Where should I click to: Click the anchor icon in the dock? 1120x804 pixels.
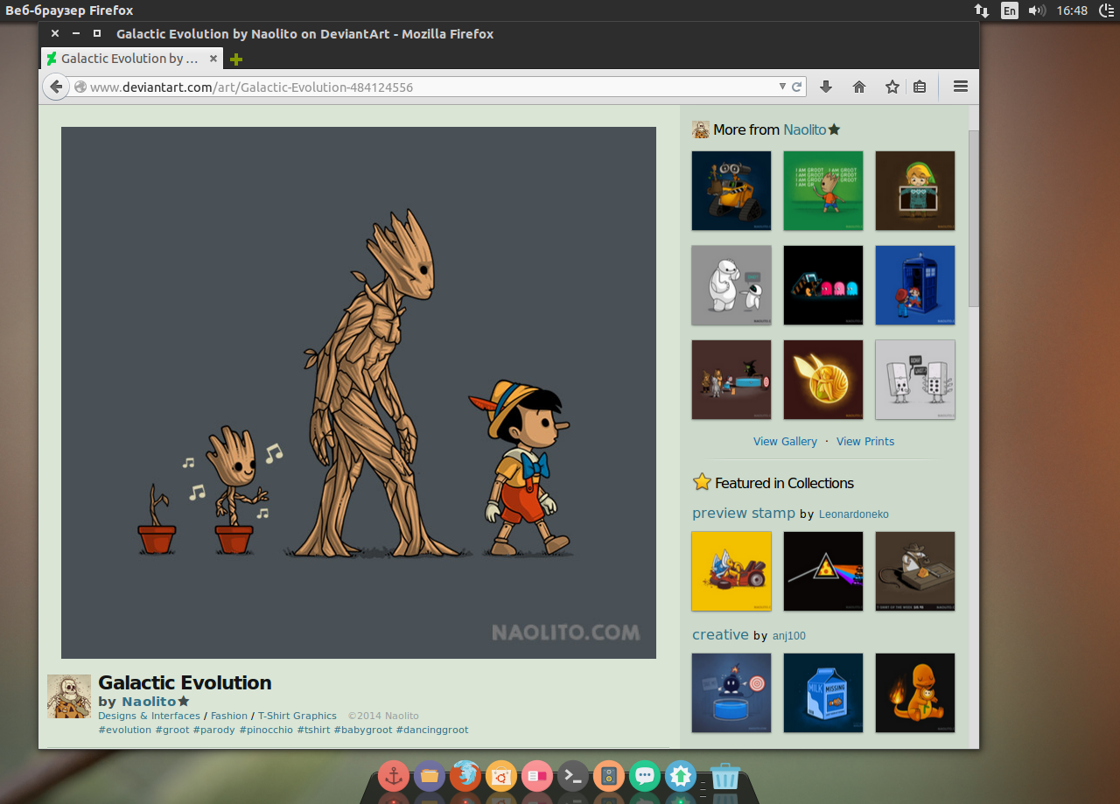[x=394, y=776]
